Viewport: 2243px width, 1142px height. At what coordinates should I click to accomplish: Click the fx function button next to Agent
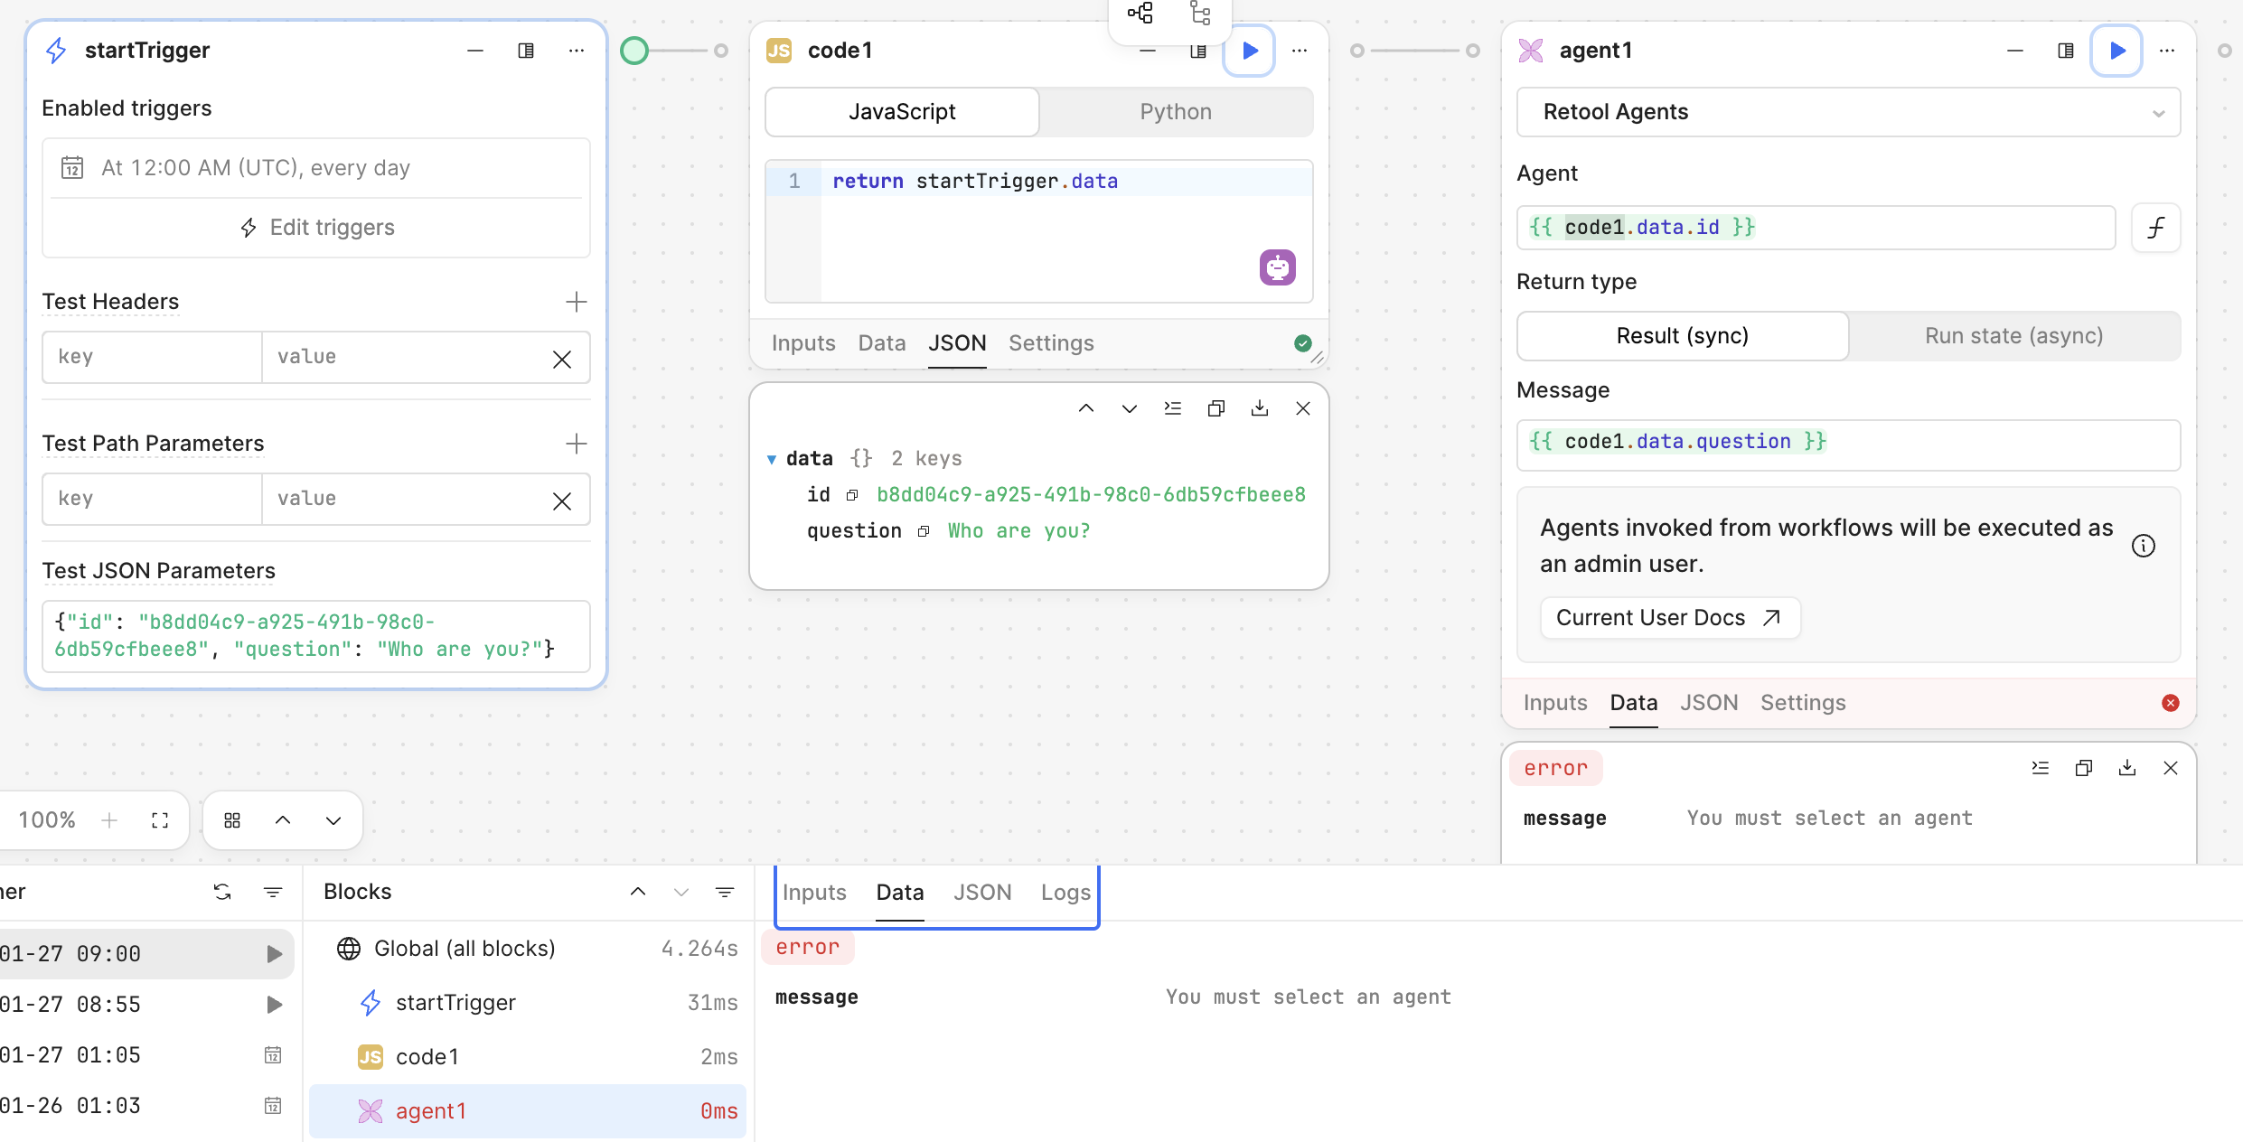click(x=2155, y=228)
